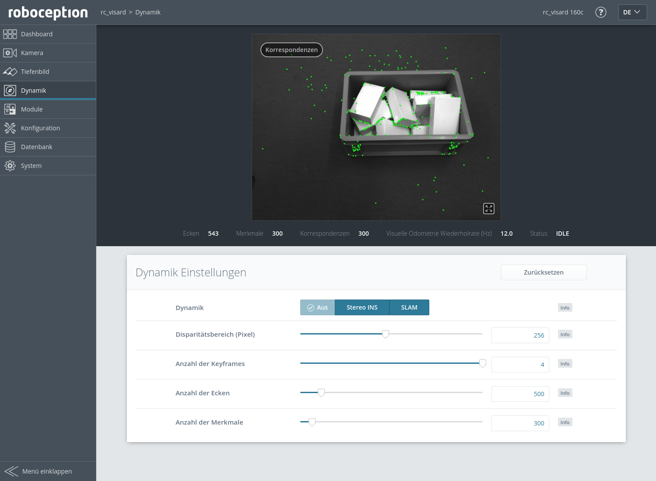Click the Dynamik sidebar icon
Image resolution: width=656 pixels, height=481 pixels.
click(10, 90)
